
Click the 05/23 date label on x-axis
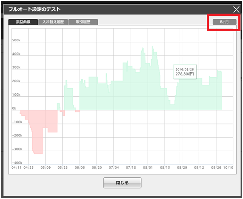(x=63, y=167)
